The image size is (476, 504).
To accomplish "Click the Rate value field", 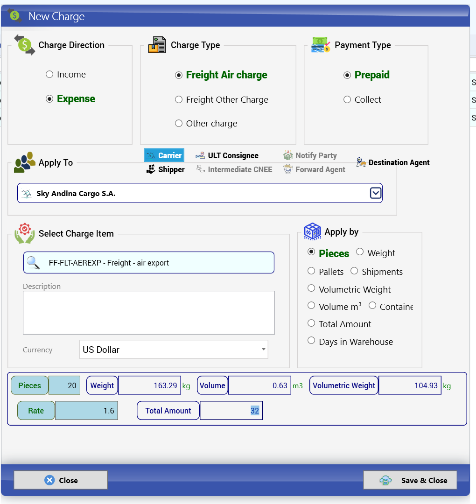I will (x=86, y=411).
